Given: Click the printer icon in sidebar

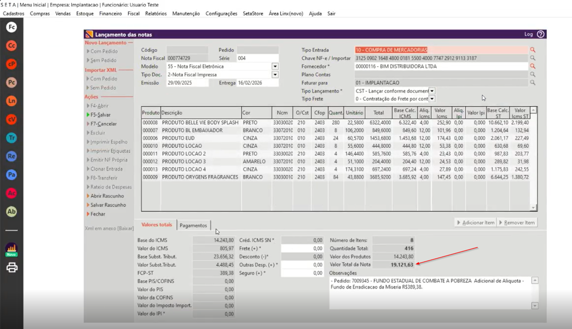Looking at the screenshot, I should pos(12,268).
